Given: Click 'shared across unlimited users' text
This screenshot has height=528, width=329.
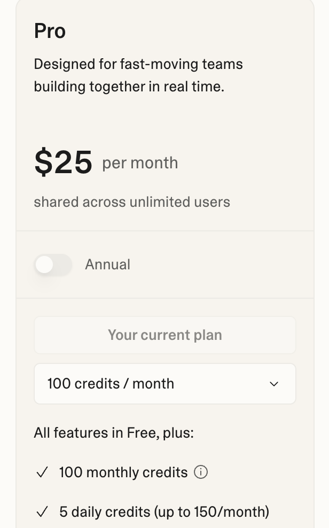Looking at the screenshot, I should pyautogui.click(x=132, y=202).
